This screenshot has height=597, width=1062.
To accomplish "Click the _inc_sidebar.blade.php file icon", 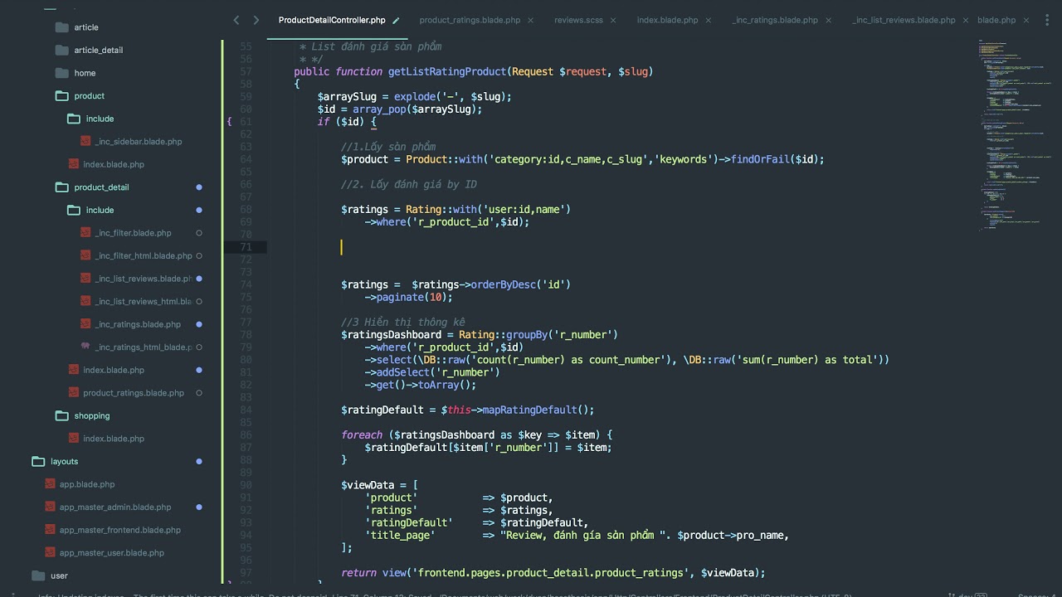I will click(85, 142).
